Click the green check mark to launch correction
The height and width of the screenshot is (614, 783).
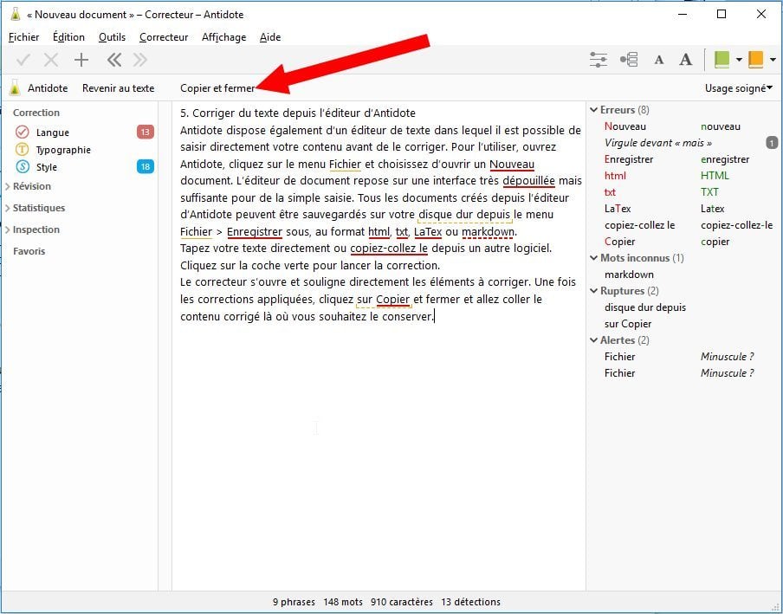click(23, 61)
